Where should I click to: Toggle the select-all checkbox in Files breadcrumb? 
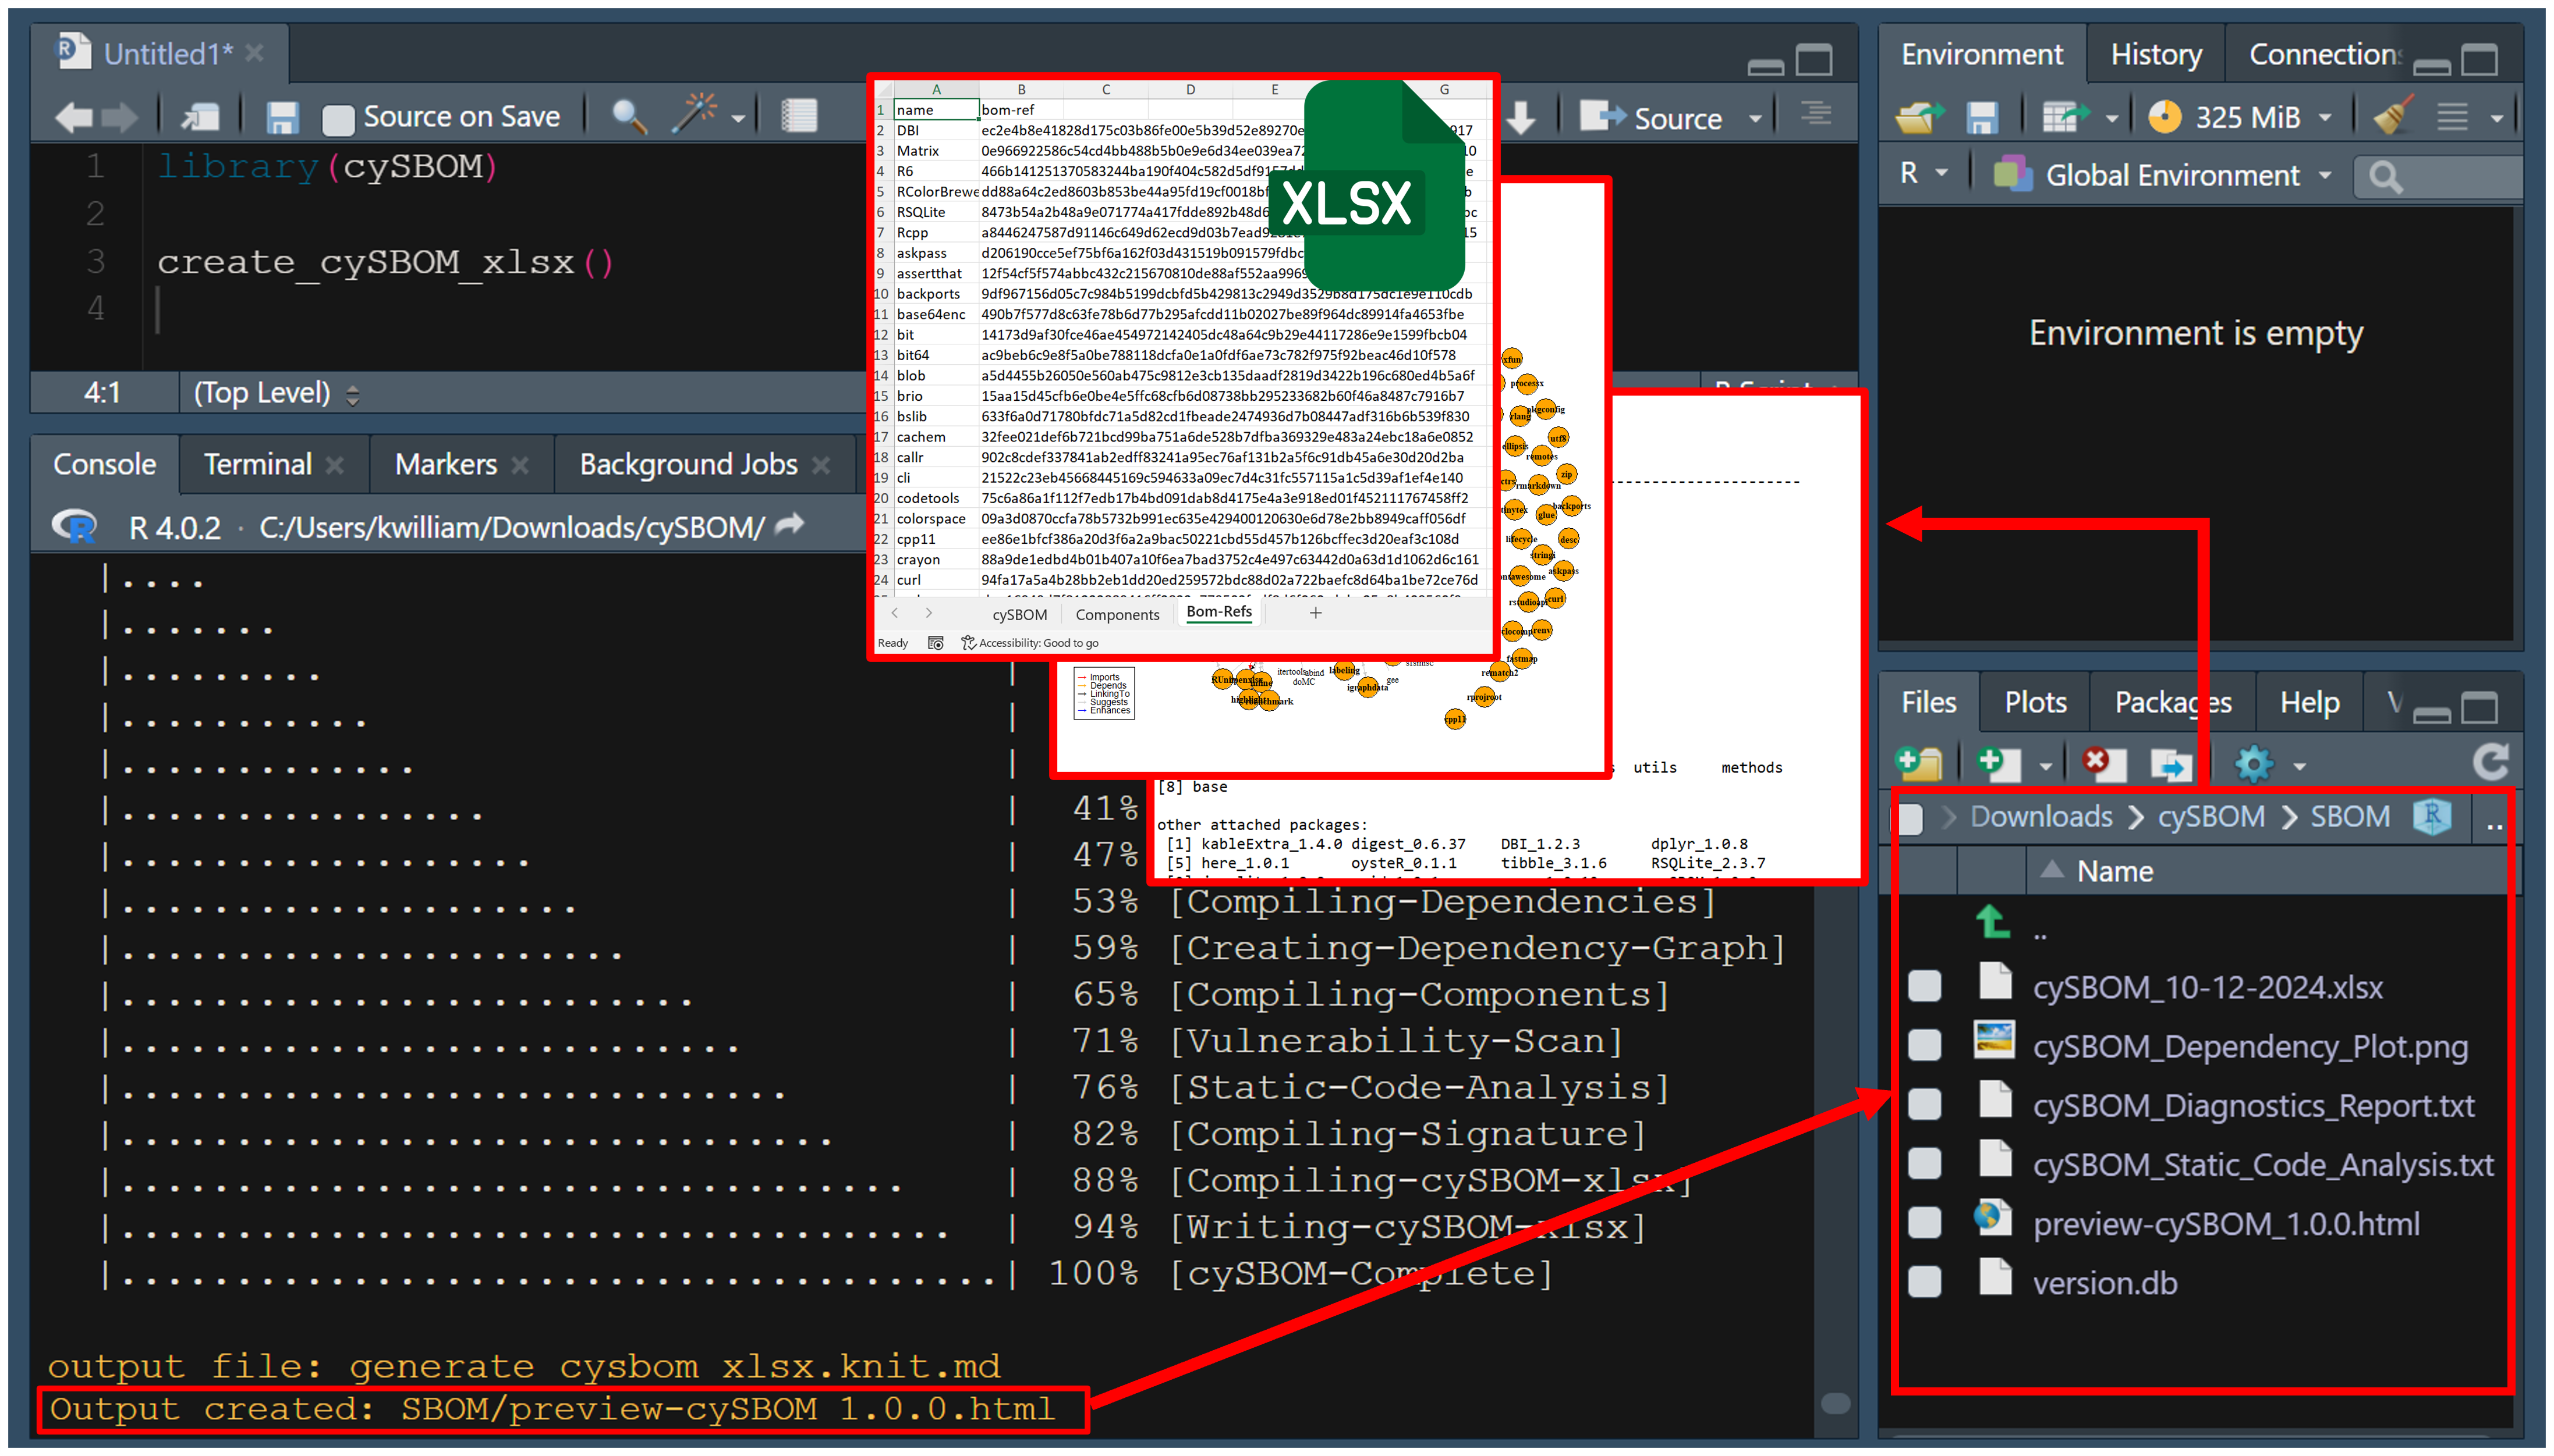tap(1910, 818)
